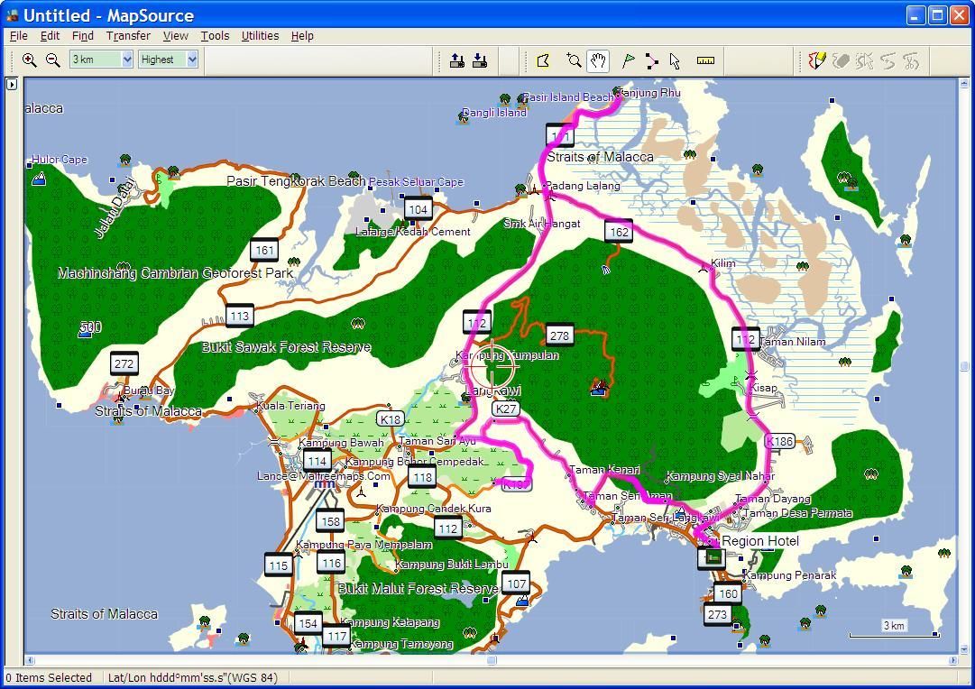This screenshot has height=689, width=975.
Task: Click road shield 107 near the coast
Action: [x=516, y=583]
